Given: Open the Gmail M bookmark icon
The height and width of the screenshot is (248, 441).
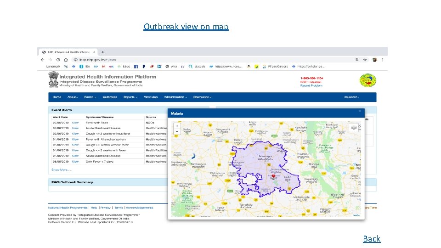Looking at the screenshot, I should tap(103, 67).
